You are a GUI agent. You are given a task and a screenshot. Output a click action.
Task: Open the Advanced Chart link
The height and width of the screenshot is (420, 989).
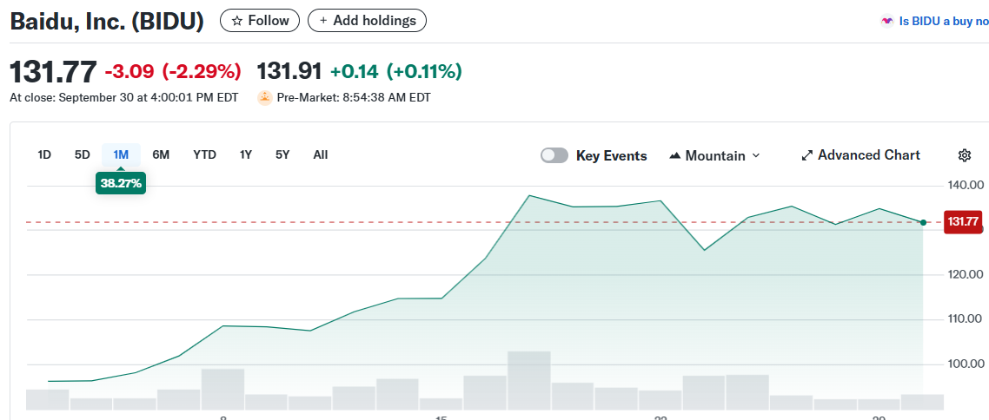[868, 155]
